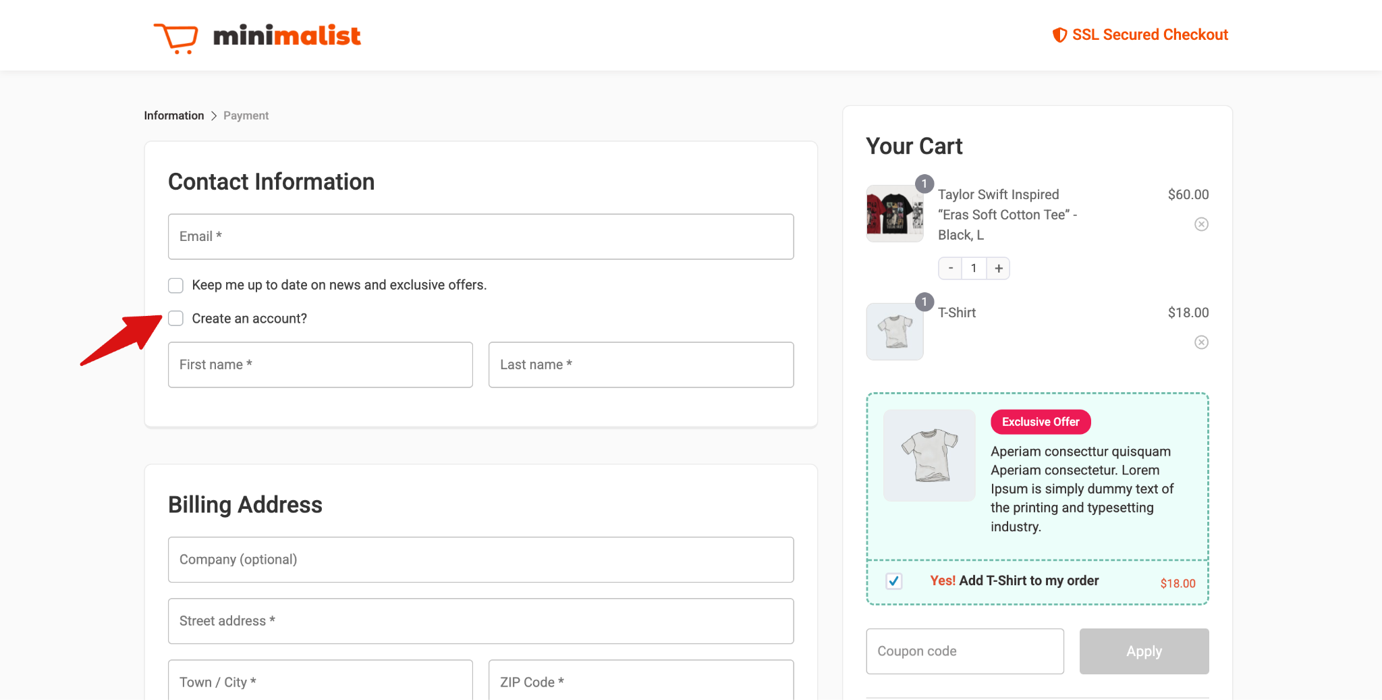Screen dimensions: 1382x700
Task: Click the quantity badge on Taylor Swift tee
Action: pyautogui.click(x=924, y=184)
